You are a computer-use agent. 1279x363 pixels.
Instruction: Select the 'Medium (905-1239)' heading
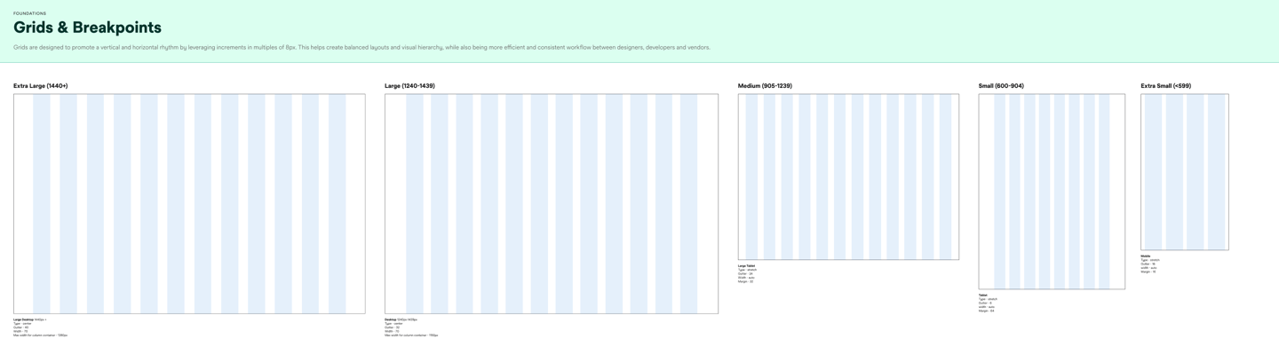click(765, 86)
